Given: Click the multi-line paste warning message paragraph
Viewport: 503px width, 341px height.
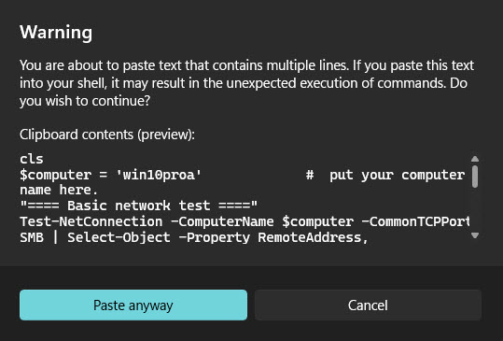Looking at the screenshot, I should coord(246,83).
